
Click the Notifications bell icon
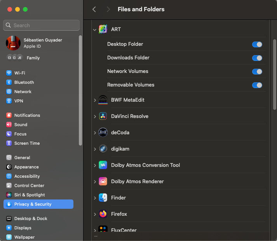pos(9,115)
